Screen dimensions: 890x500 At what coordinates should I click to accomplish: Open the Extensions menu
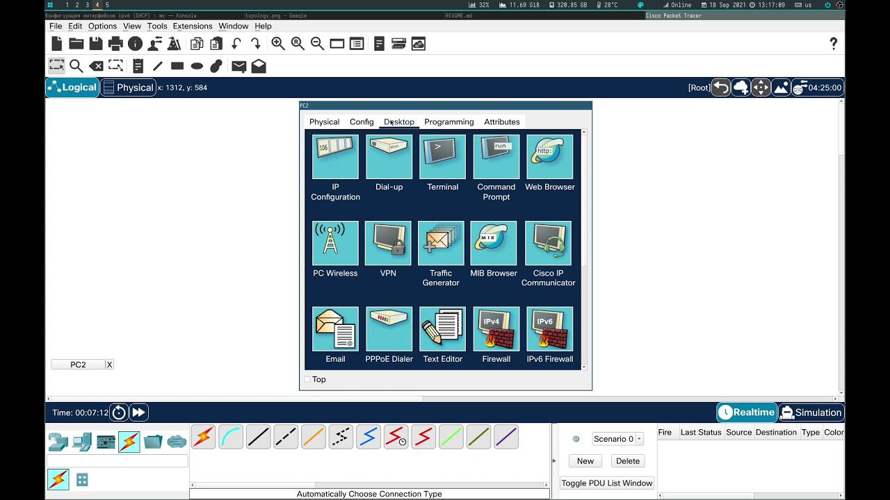click(193, 26)
